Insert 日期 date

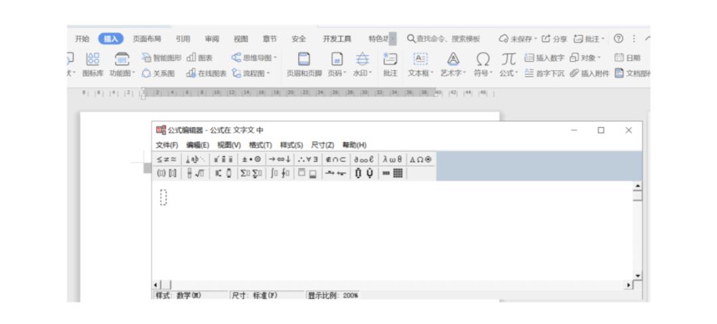[x=627, y=58]
